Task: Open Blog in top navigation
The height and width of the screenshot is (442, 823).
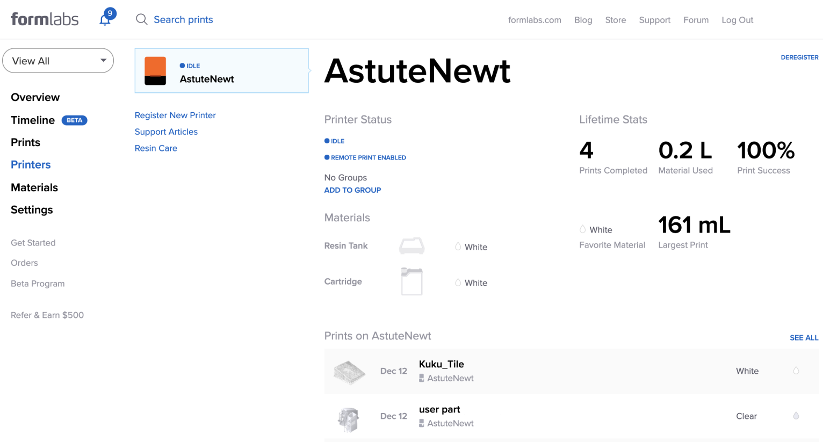Action: coord(583,20)
